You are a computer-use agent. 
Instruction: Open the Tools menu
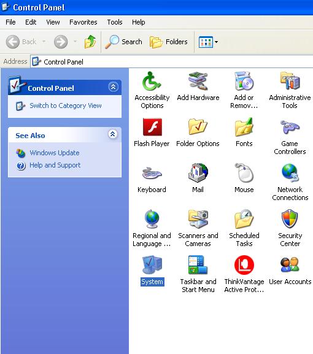pos(115,22)
